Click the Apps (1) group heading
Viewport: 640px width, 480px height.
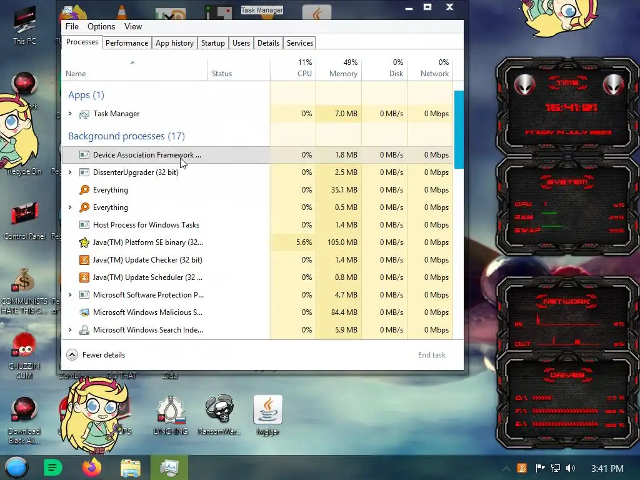(x=86, y=95)
